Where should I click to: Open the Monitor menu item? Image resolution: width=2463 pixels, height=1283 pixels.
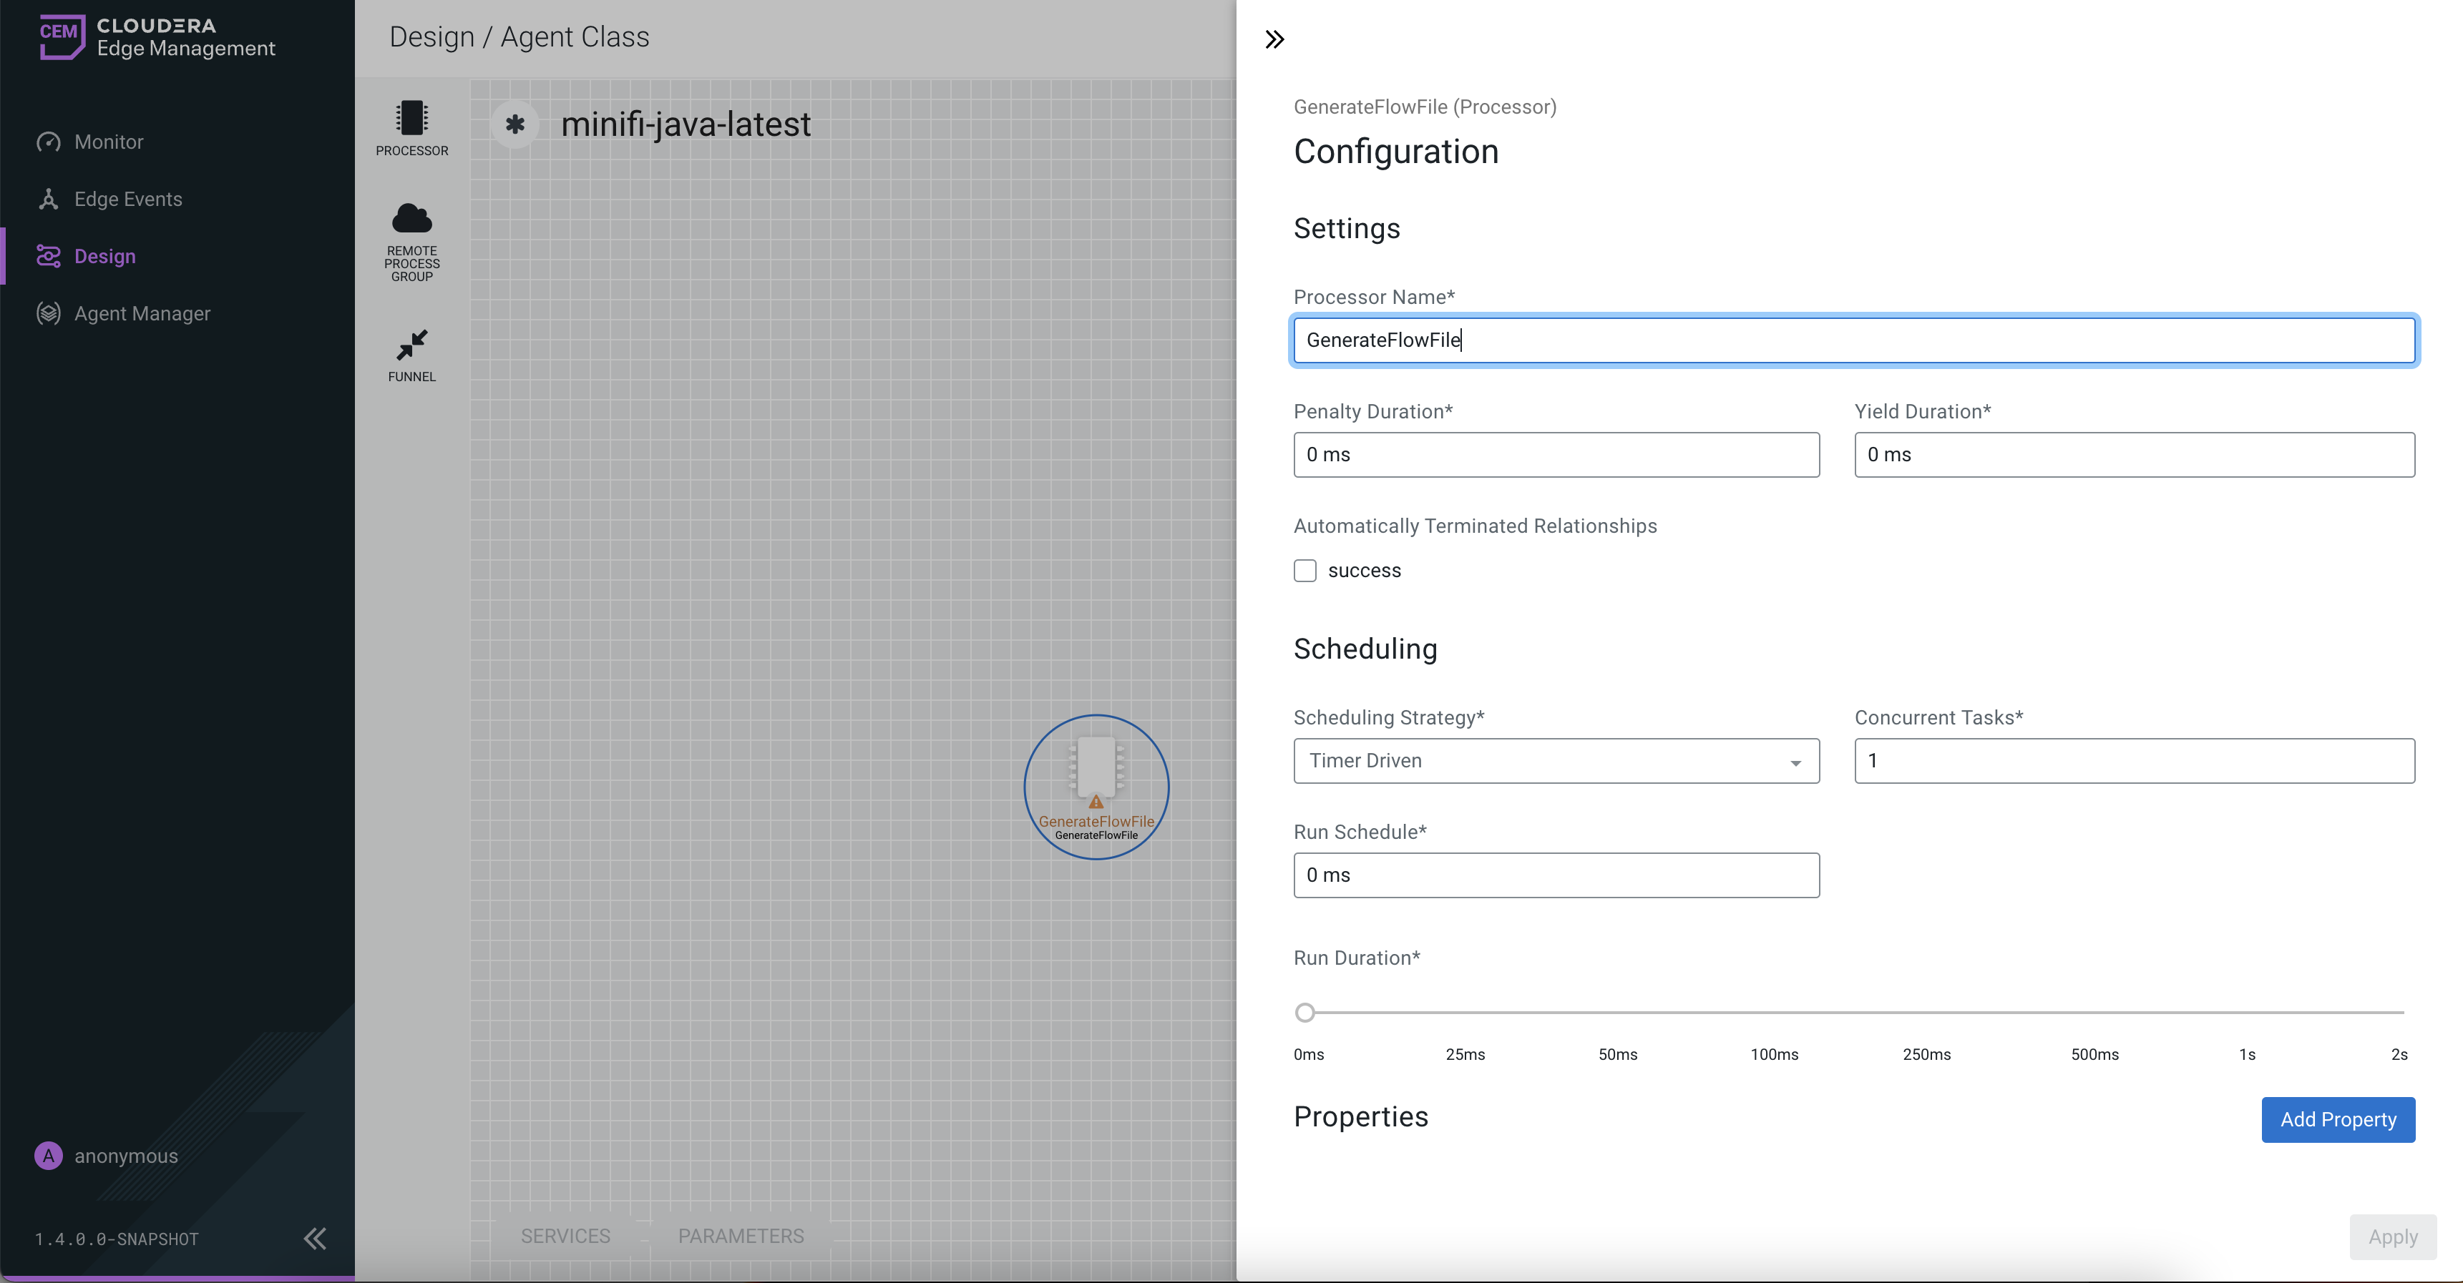pos(108,142)
